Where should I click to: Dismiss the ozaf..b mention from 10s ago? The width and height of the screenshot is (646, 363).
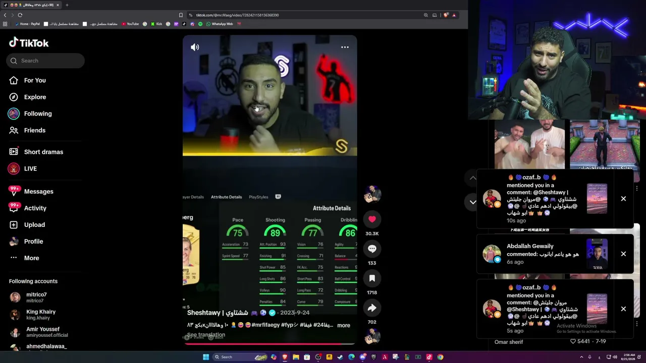pyautogui.click(x=623, y=199)
